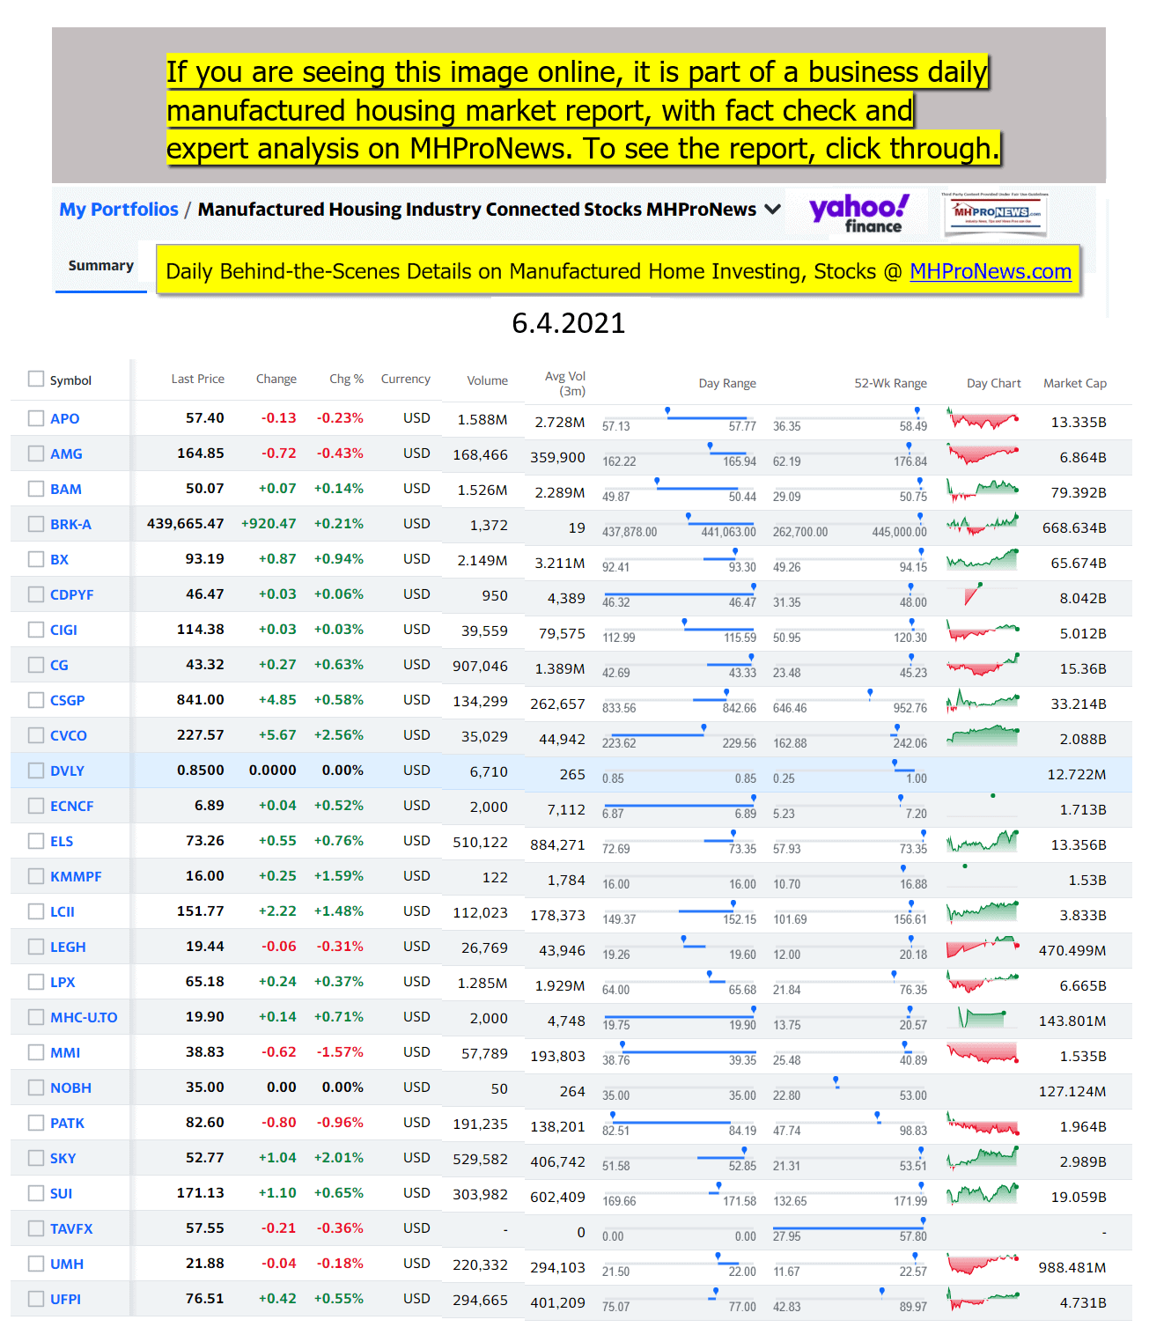Click the NOBH 52-week range slider marker

836,1081
